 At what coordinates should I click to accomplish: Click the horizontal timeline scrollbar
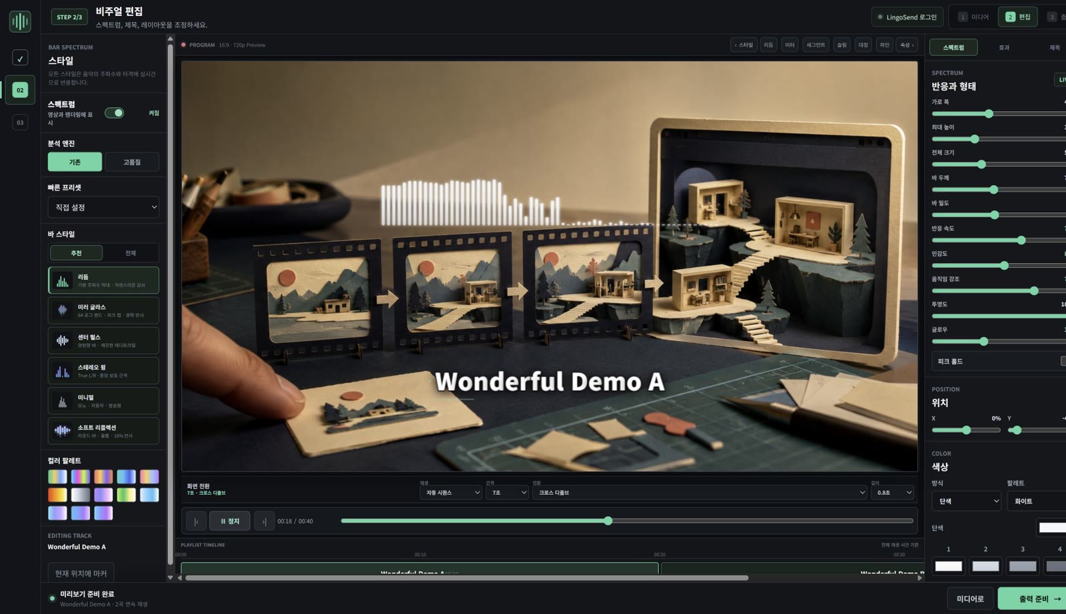pos(466,578)
